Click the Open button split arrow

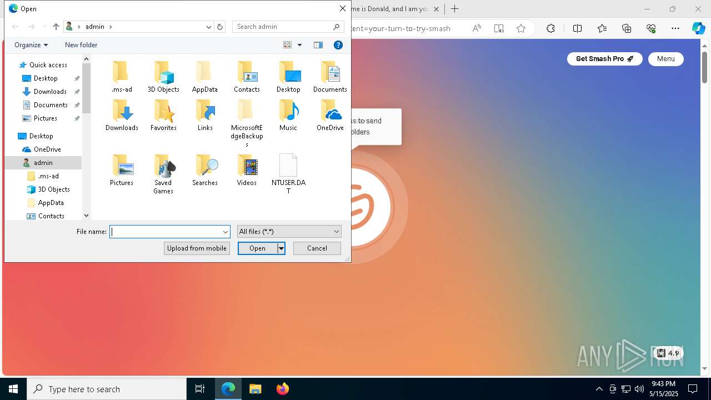[x=281, y=248]
